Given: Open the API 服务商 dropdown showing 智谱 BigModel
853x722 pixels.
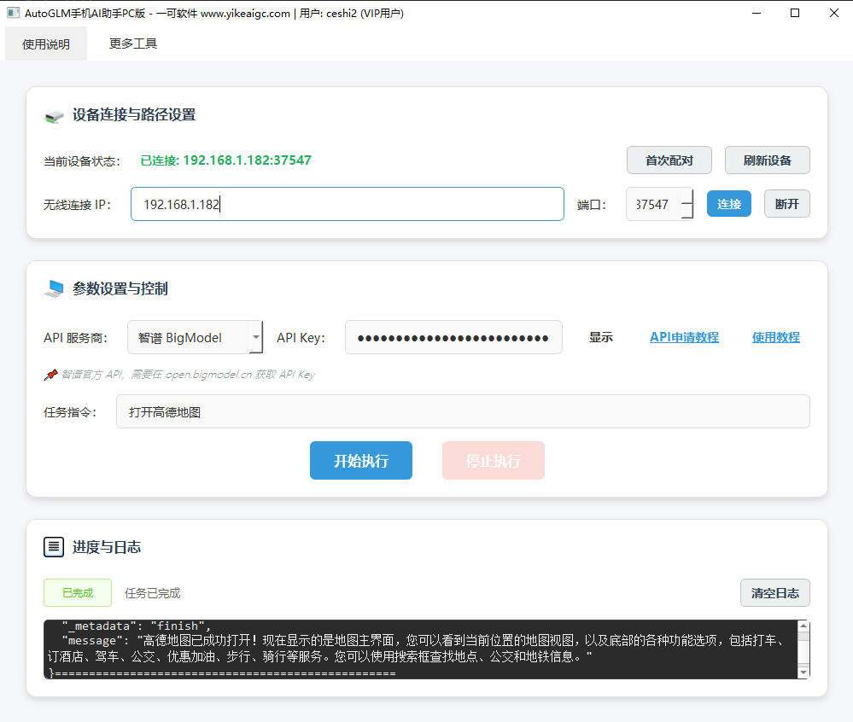Looking at the screenshot, I should click(255, 337).
